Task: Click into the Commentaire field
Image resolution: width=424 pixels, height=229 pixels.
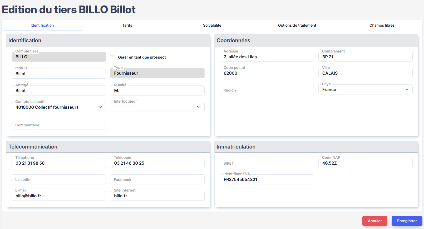Action: (x=58, y=125)
